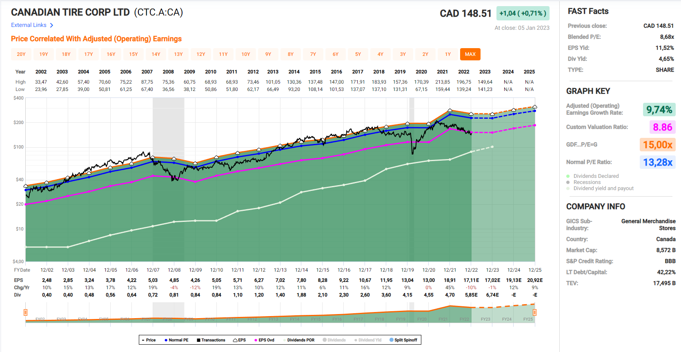Image resolution: width=681 pixels, height=352 pixels.
Task: Click the Transactions legend square
Action: pos(198,340)
